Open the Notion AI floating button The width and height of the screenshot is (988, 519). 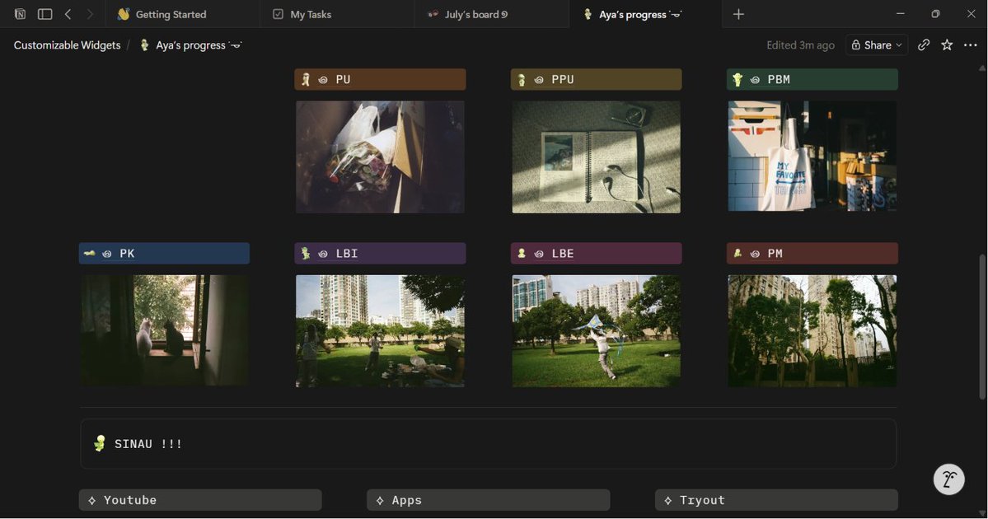tap(948, 479)
